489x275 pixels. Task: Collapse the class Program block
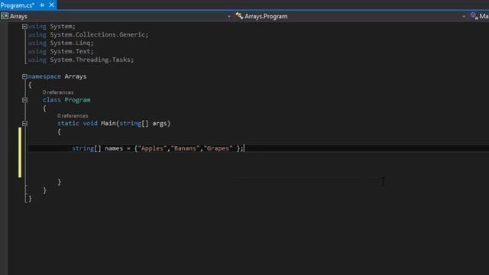(x=24, y=100)
